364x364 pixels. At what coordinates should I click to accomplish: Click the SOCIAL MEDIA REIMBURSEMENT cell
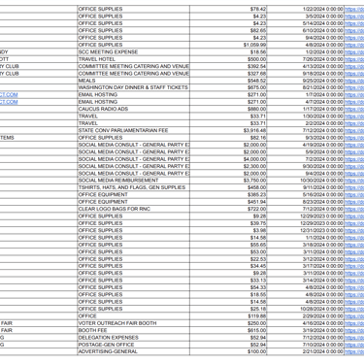pos(134,181)
